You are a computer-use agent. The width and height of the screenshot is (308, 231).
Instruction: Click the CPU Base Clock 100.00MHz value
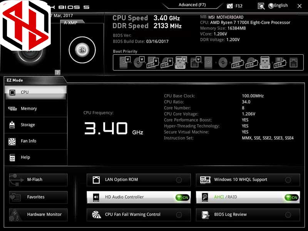click(253, 96)
